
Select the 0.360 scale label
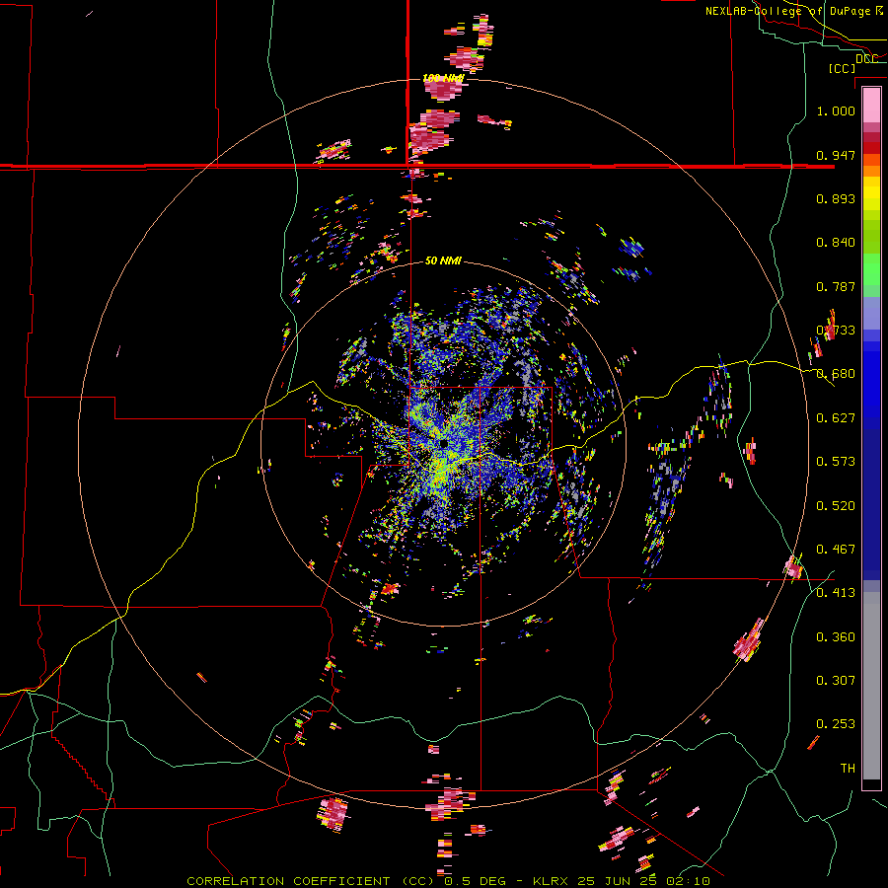point(836,637)
